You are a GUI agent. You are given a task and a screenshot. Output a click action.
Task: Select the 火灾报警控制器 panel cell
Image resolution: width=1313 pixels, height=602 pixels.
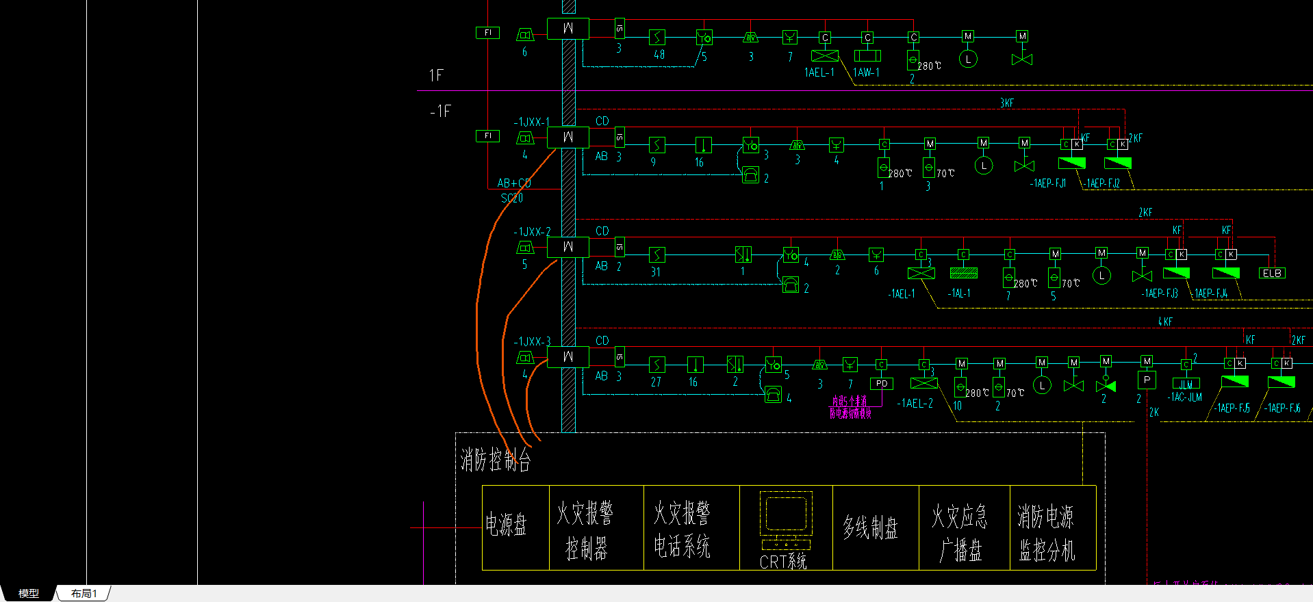[597, 527]
